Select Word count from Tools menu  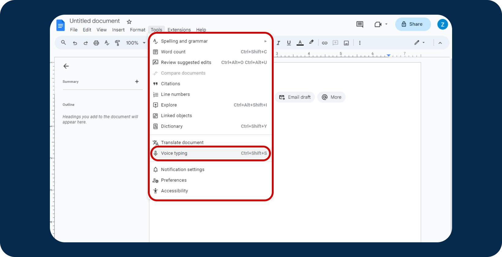[211, 52]
